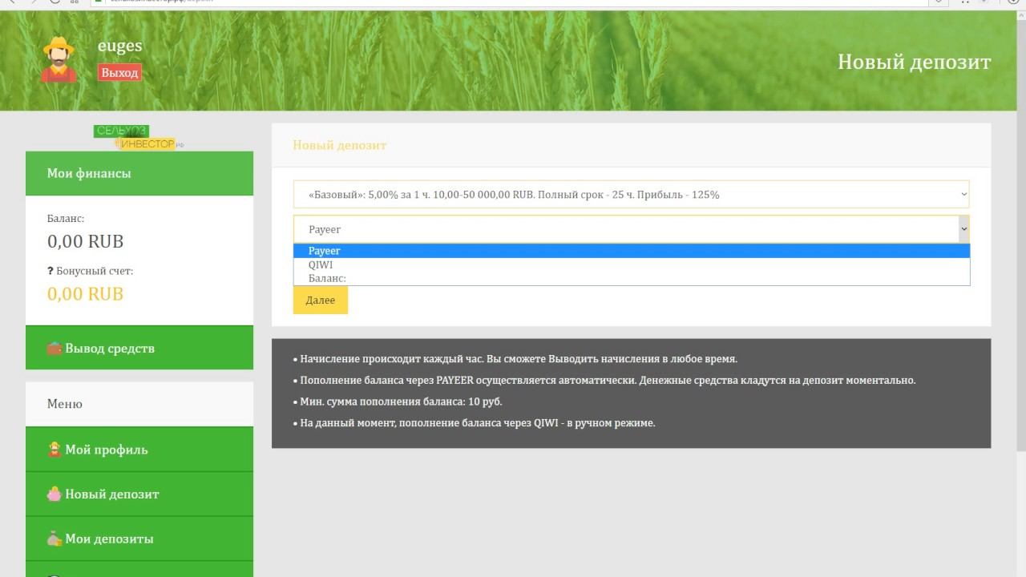This screenshot has height=577, width=1026.
Task: Click the money bag icon beside Мои депозиты
Action: pos(54,539)
